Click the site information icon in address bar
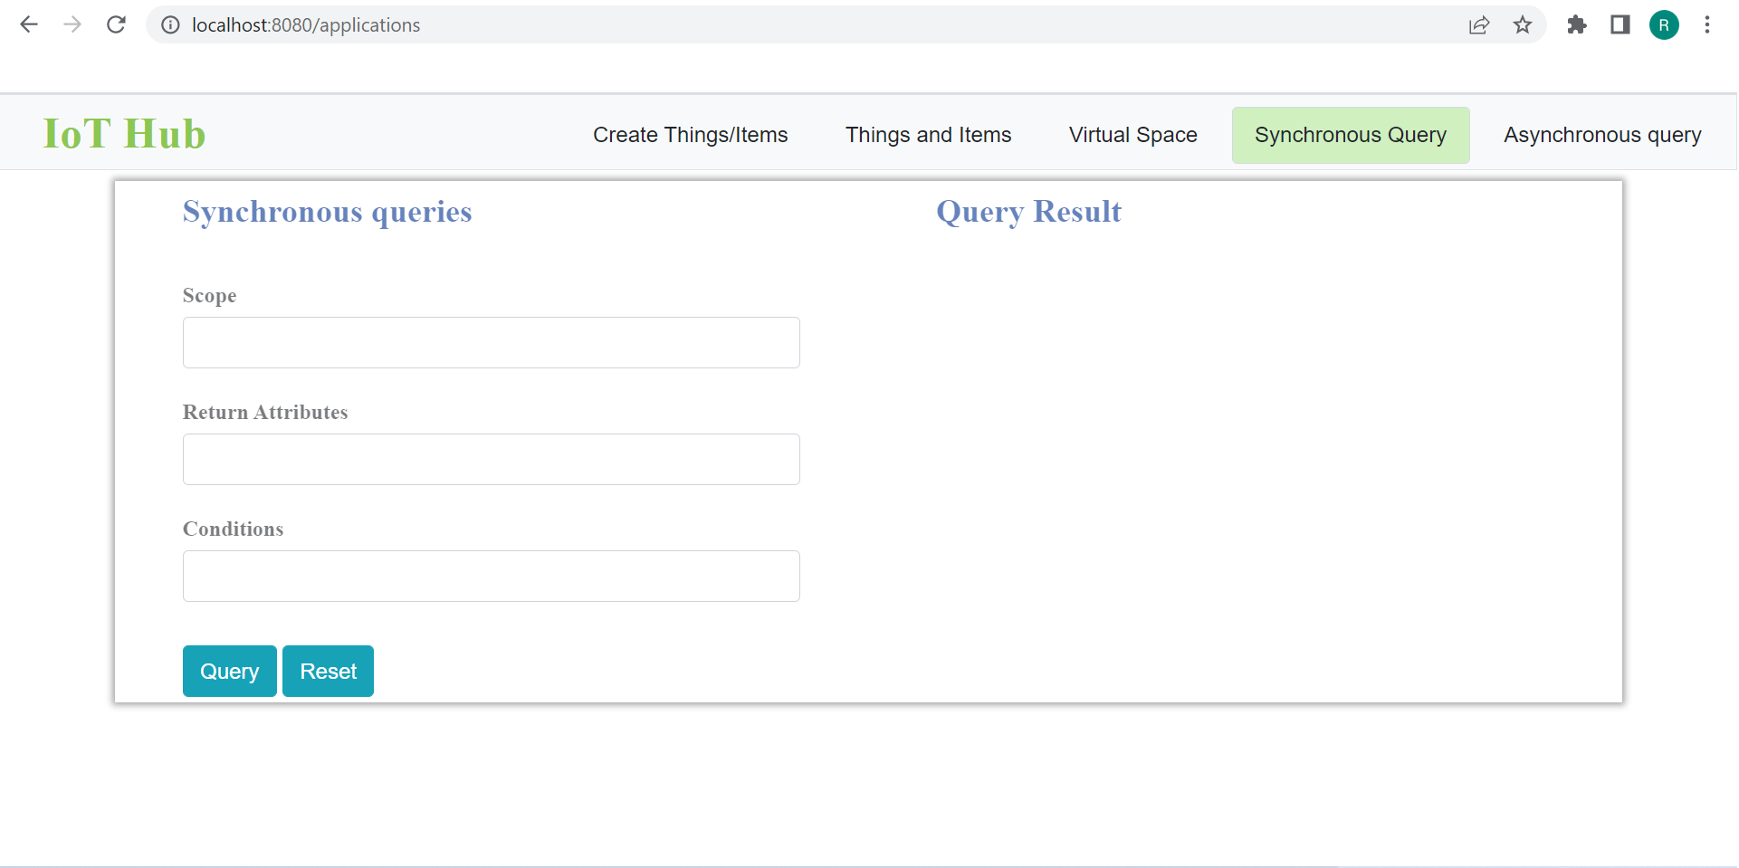Viewport: 1739px width, 868px height. click(x=170, y=25)
